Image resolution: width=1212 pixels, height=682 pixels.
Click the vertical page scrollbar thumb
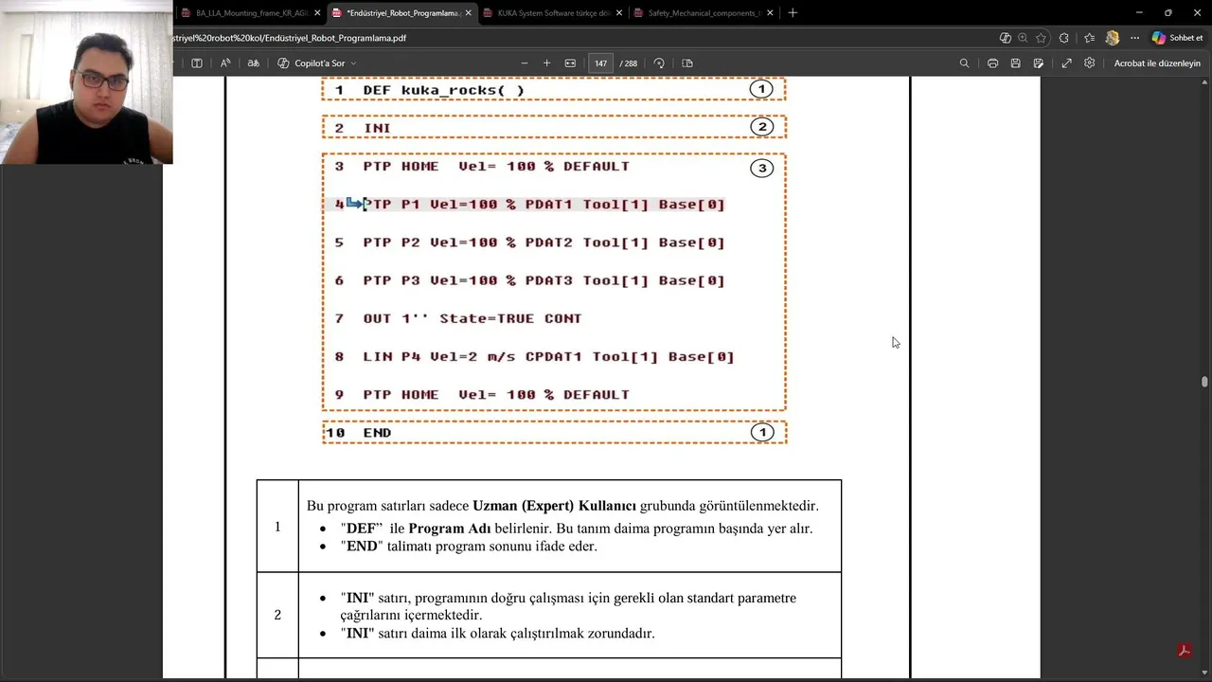[1204, 382]
